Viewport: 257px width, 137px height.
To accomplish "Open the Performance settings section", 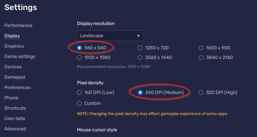I will (x=18, y=25).
